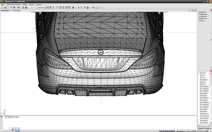Create a new file with the blank page icon
The height and width of the screenshot is (132, 212).
(x=2, y=8)
